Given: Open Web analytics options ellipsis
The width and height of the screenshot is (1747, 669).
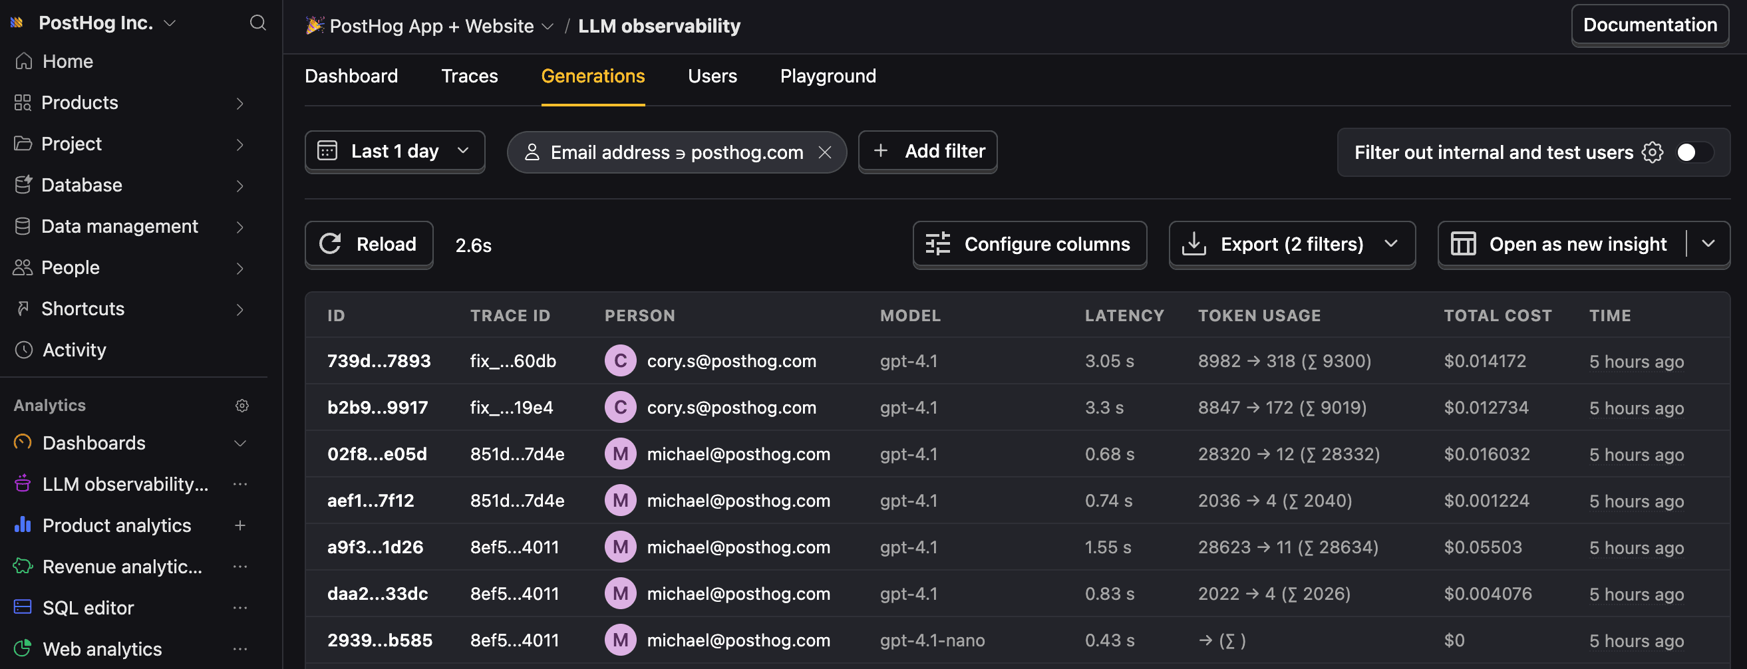Looking at the screenshot, I should coord(240,649).
